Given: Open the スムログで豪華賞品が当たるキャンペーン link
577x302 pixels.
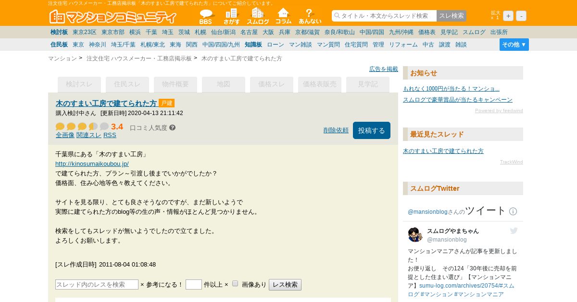Looking at the screenshot, I should [458, 100].
